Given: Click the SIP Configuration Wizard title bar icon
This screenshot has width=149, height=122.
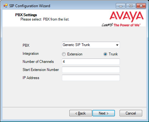Looking at the screenshot, I should 6,6.
